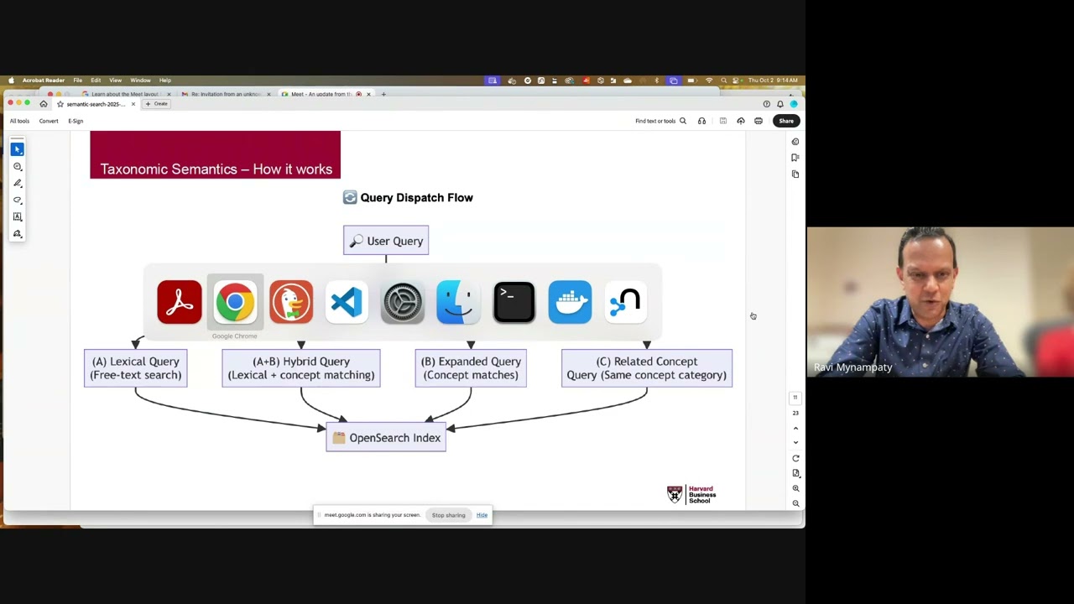Go to the previous page with up chevron
The width and height of the screenshot is (1074, 604).
(x=795, y=428)
